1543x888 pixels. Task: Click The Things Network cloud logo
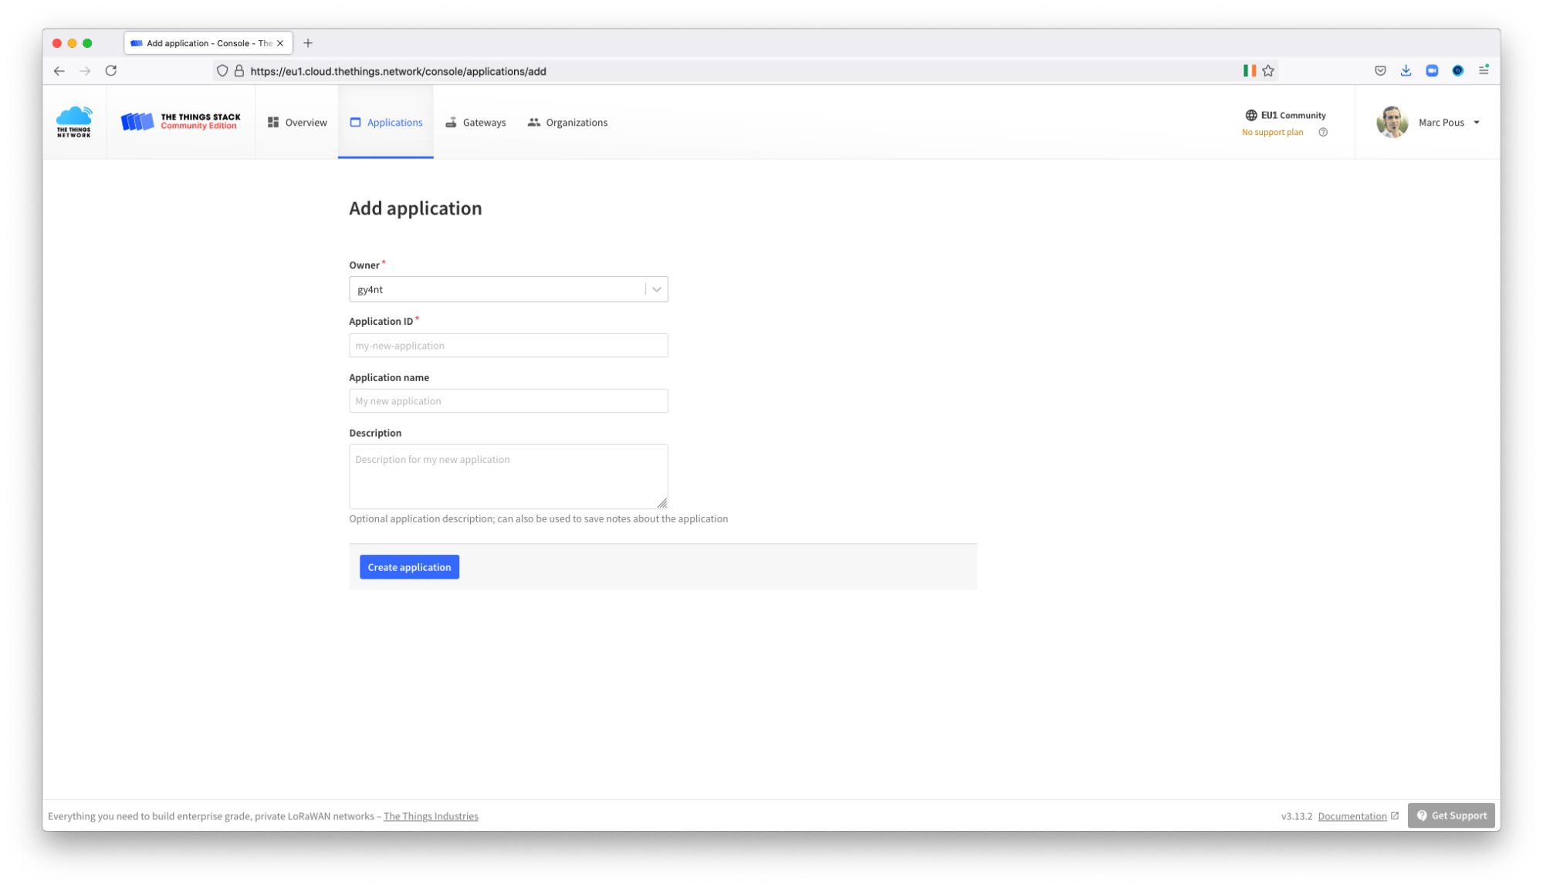point(73,122)
